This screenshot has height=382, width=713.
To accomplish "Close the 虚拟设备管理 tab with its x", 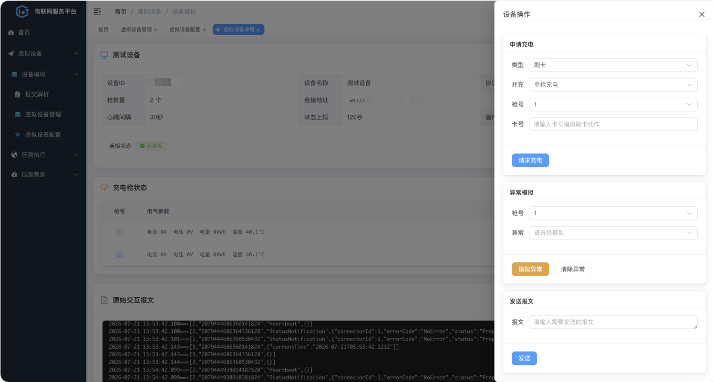I will (155, 30).
